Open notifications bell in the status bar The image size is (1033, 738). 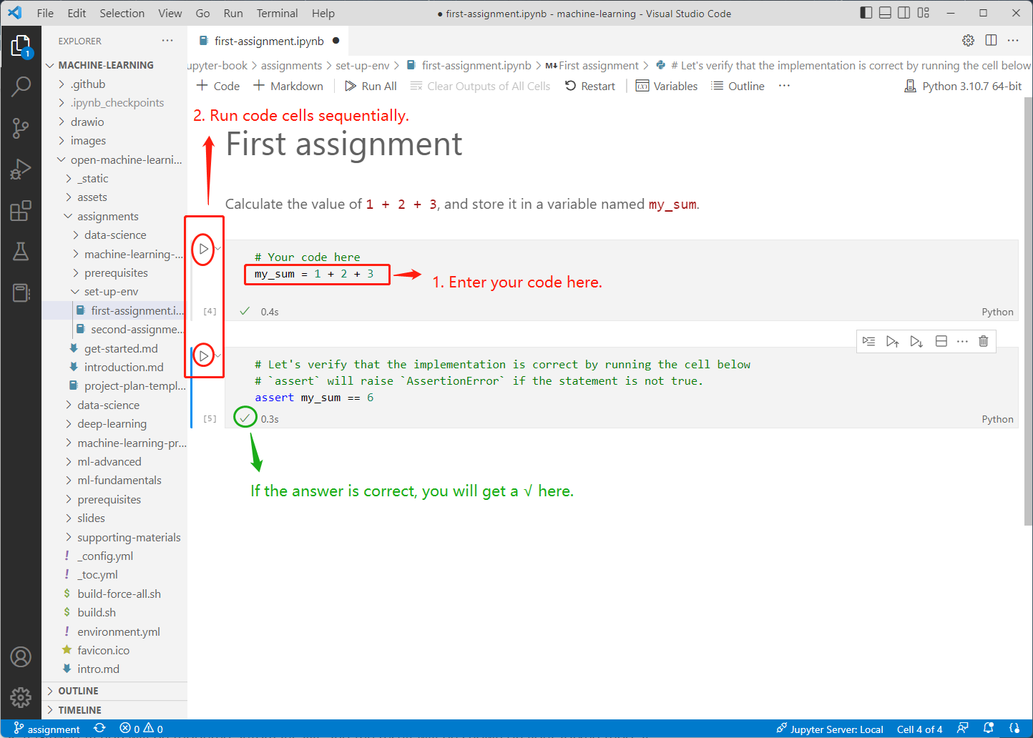(989, 729)
